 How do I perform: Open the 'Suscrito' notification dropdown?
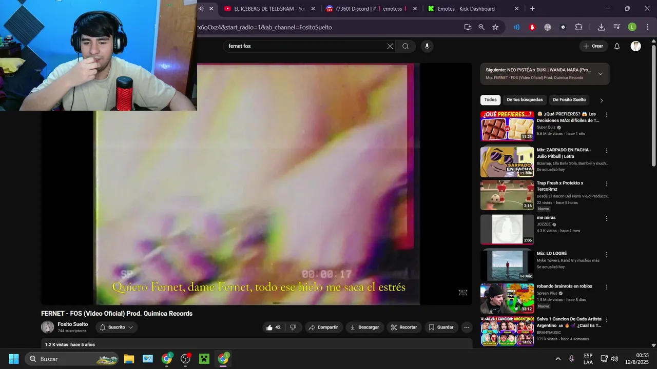117,327
